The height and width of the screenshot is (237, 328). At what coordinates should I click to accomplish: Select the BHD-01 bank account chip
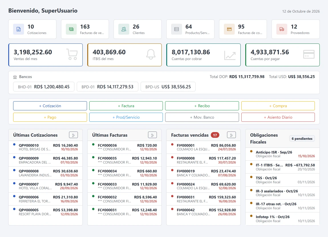[44, 87]
